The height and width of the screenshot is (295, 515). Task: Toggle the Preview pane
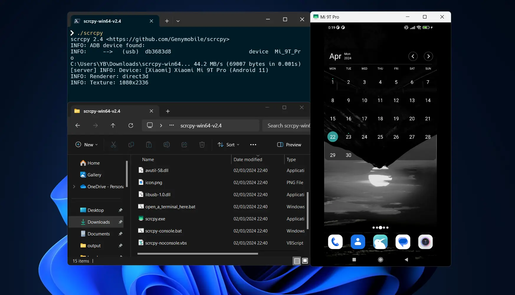(289, 145)
